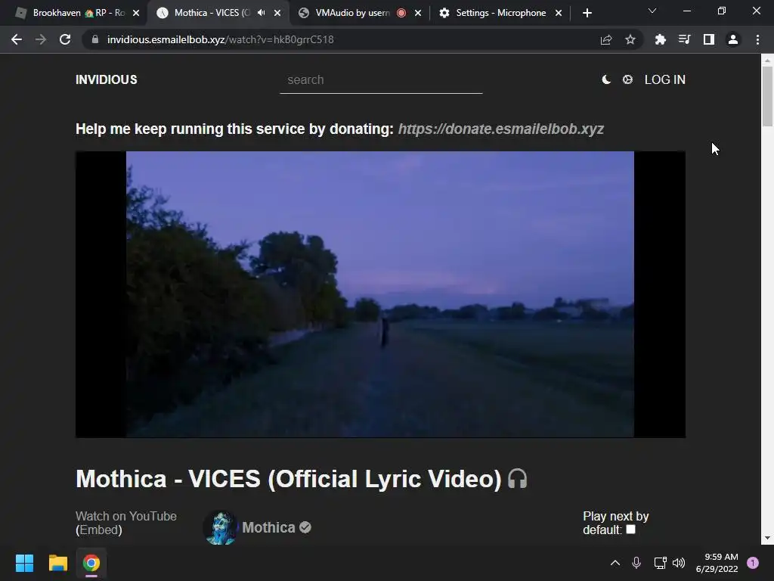Viewport: 774px width, 581px height.
Task: Open Watch on YouTube link
Action: click(126, 516)
